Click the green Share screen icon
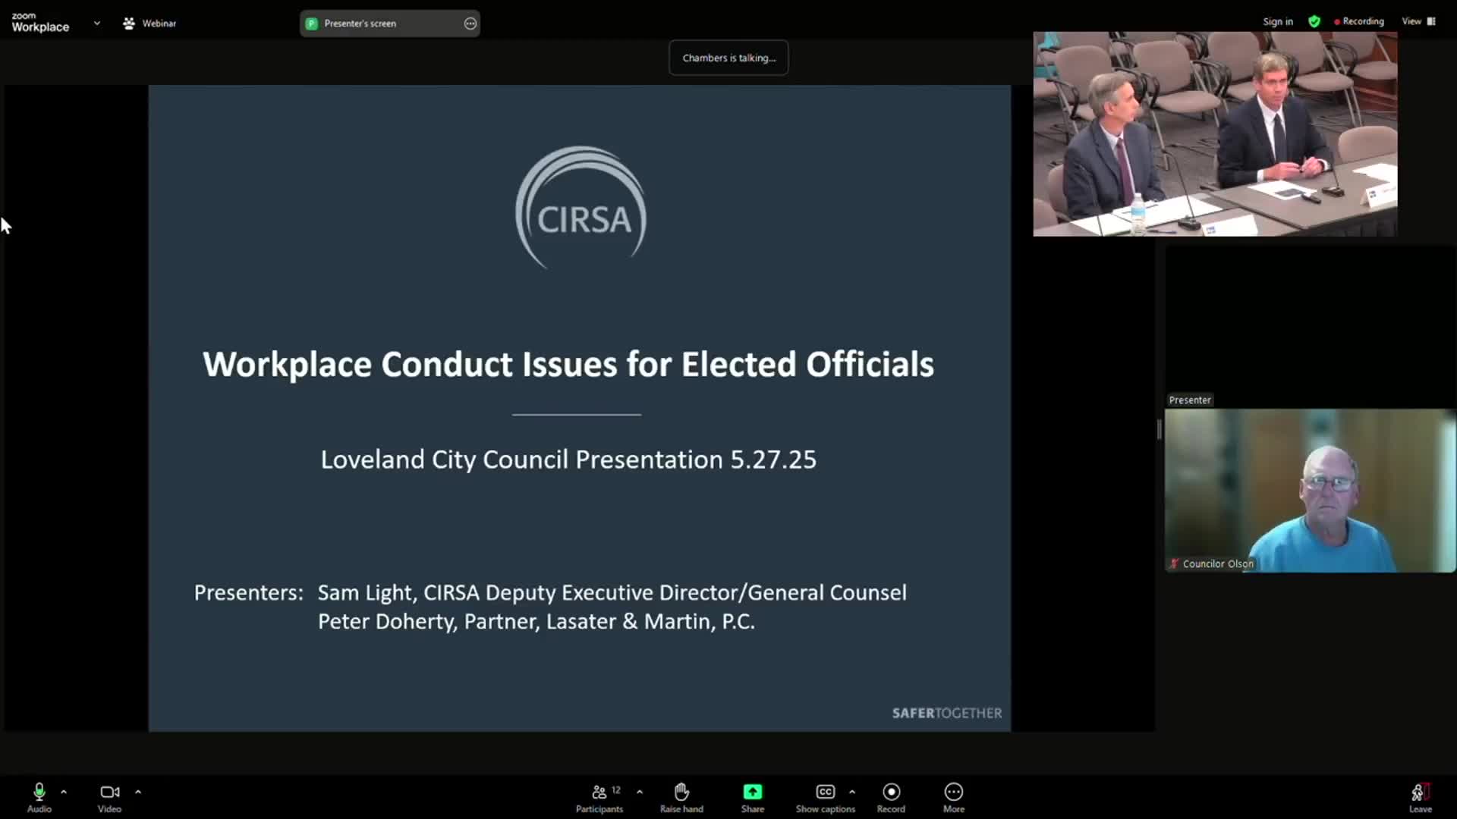The image size is (1457, 819). [x=752, y=792]
